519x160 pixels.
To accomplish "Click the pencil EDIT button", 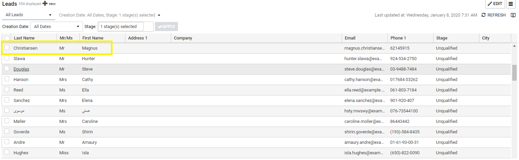I will click(495, 4).
